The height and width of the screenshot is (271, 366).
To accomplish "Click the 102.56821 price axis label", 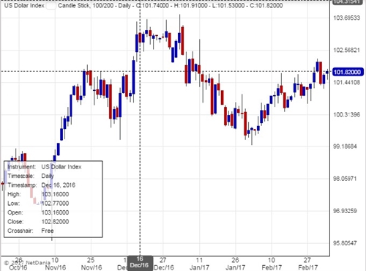I will pos(346,50).
